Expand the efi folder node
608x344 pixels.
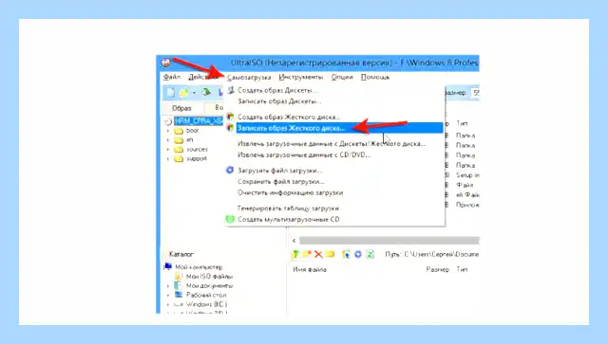point(168,140)
